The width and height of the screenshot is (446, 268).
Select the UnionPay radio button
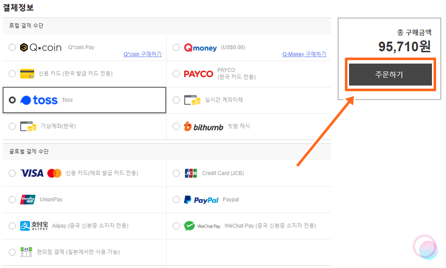point(12,200)
